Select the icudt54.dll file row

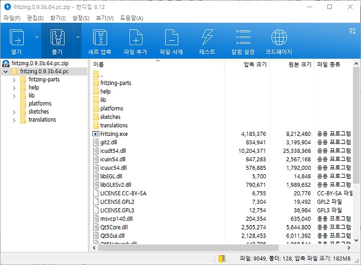222,151
